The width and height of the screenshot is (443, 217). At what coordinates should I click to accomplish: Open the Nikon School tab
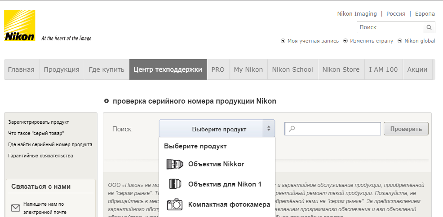(292, 69)
